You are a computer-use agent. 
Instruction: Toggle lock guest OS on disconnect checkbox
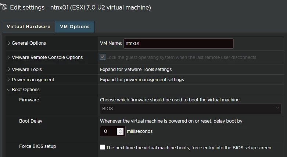coord(103,57)
